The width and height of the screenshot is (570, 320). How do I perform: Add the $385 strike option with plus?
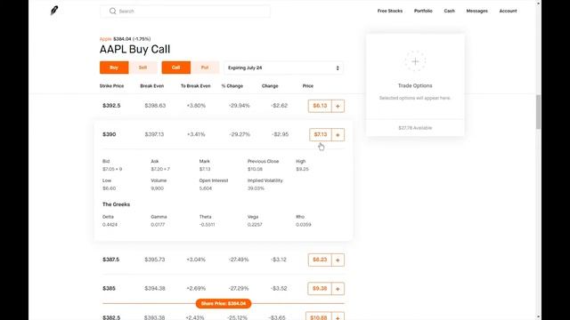point(338,289)
